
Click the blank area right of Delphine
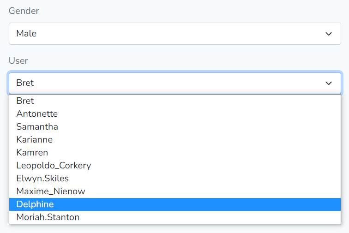208,204
